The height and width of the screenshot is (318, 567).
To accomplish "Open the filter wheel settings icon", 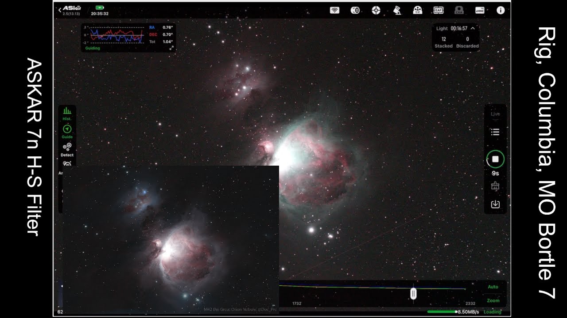I will [417, 10].
